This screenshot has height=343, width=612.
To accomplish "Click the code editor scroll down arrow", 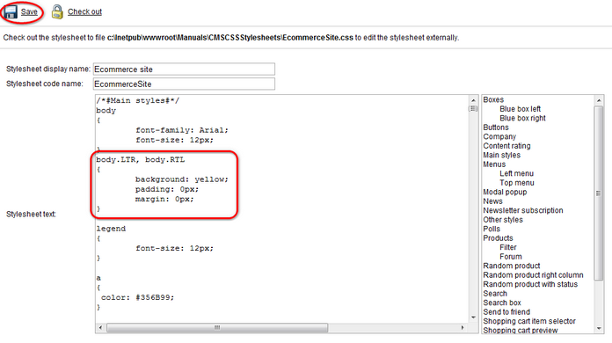I will coord(473,317).
